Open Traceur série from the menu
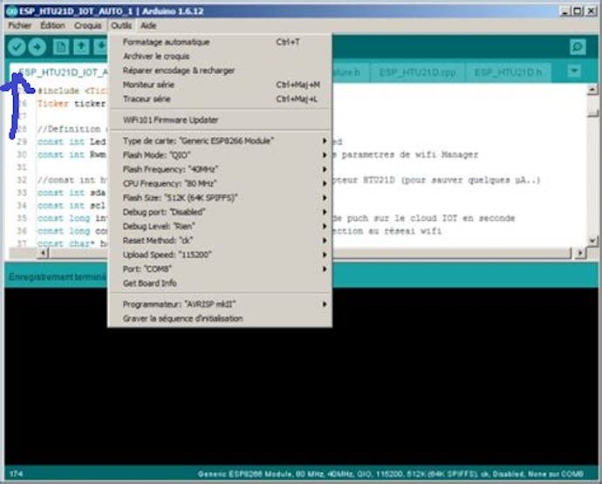This screenshot has width=602, height=484. click(220, 99)
